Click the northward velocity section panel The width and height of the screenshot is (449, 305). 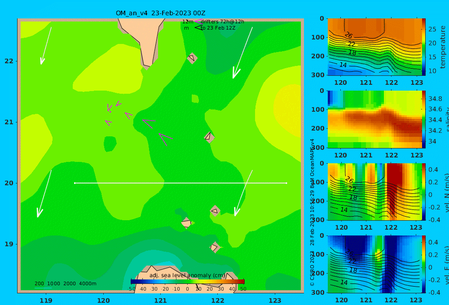pos(375,192)
